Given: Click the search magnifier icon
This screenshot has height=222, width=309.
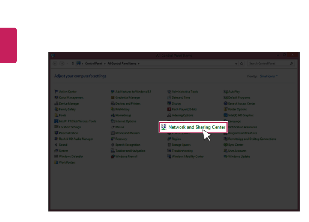Looking at the screenshot, I should [291, 63].
